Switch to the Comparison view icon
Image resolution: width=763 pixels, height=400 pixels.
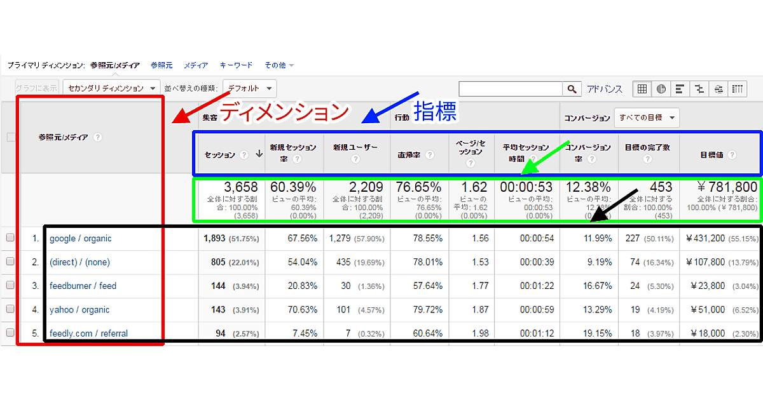pyautogui.click(x=699, y=89)
